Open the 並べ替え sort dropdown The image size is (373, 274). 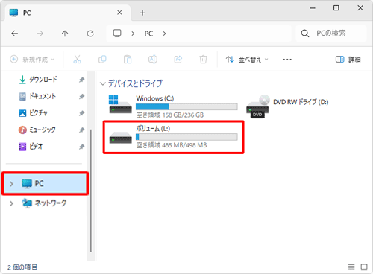point(247,60)
